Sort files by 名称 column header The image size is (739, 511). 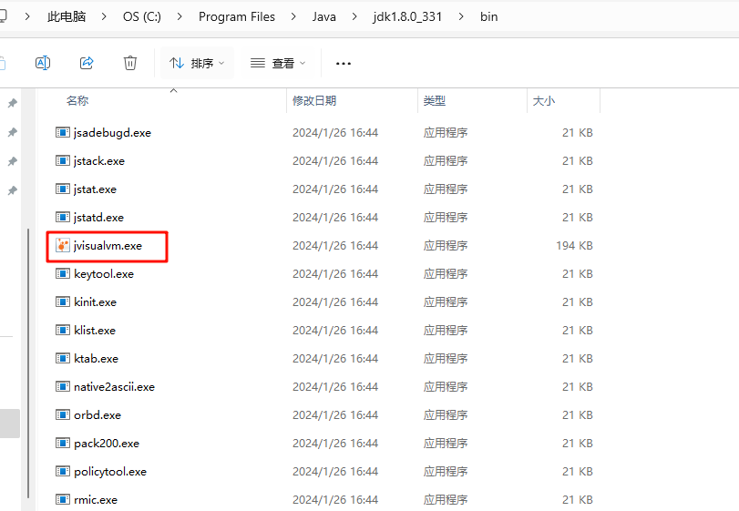77,101
